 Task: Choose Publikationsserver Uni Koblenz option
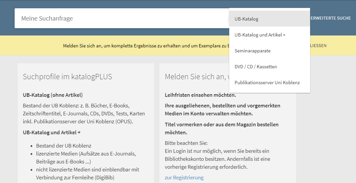[269, 83]
